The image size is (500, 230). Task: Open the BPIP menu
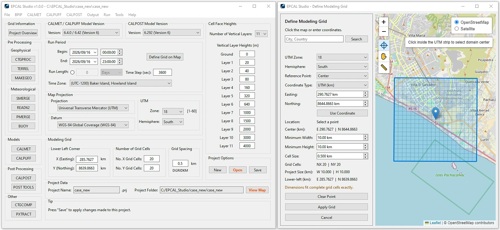point(19,15)
